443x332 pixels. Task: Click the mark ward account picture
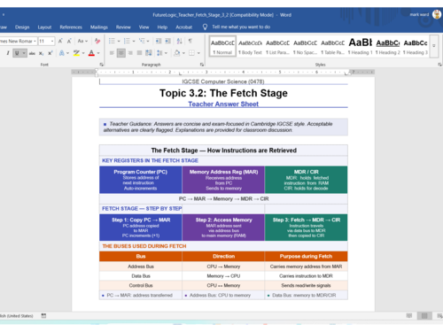click(437, 14)
